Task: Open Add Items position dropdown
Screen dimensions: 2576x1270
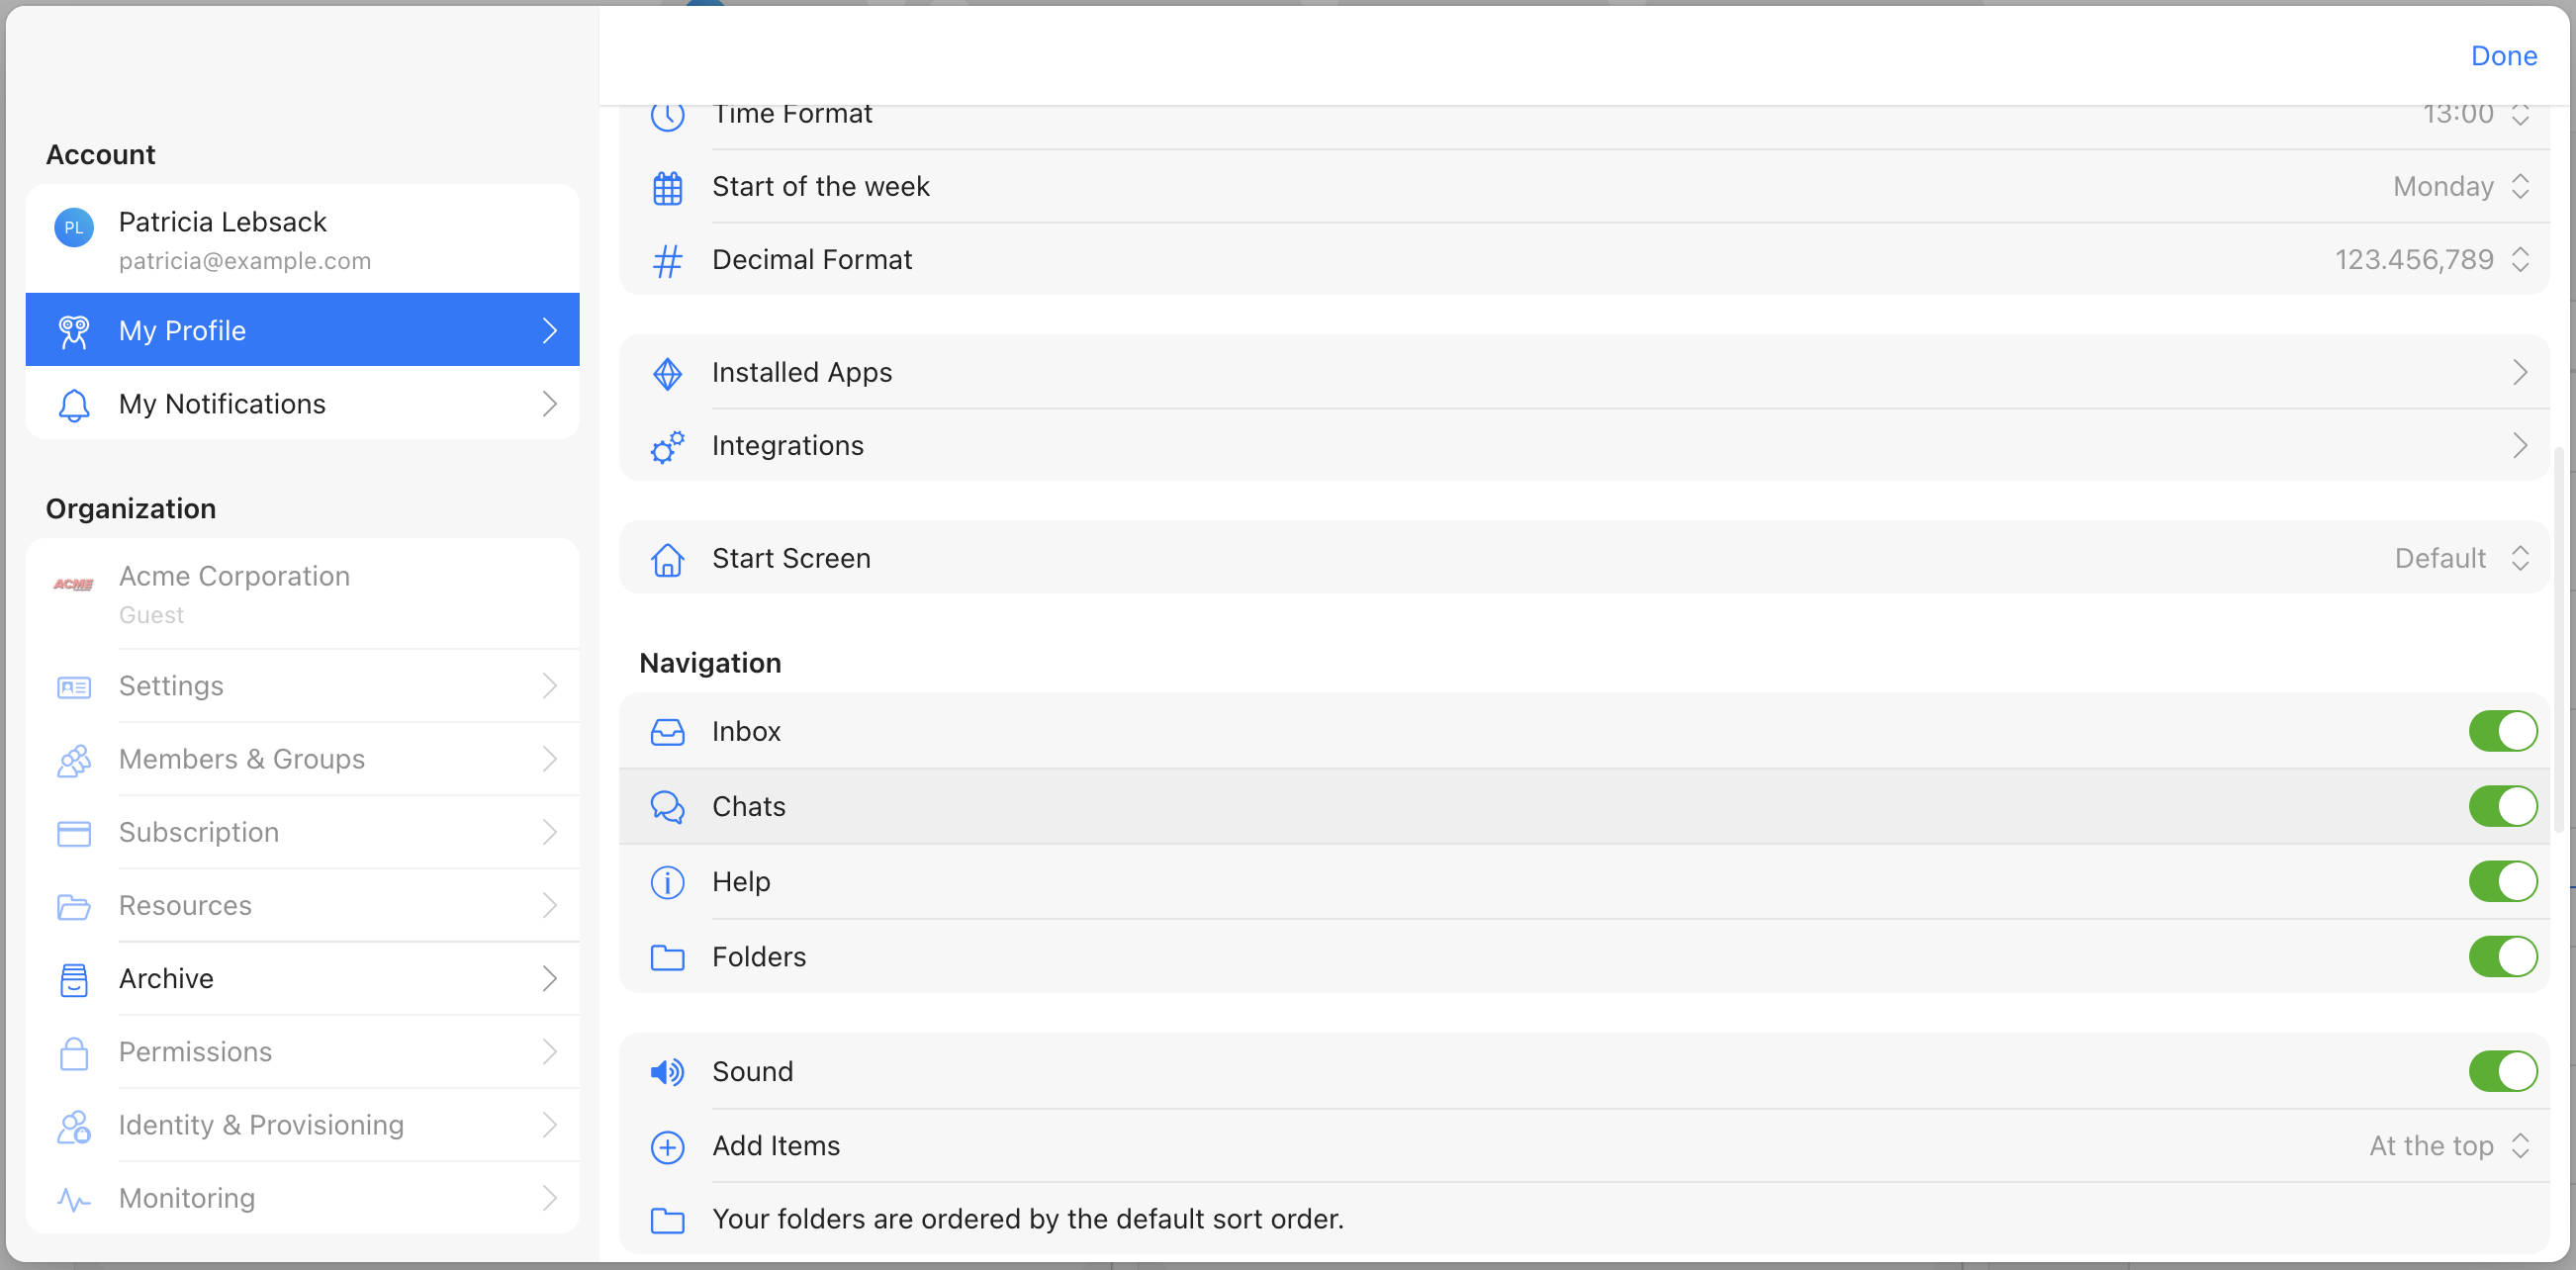Action: 2448,1146
